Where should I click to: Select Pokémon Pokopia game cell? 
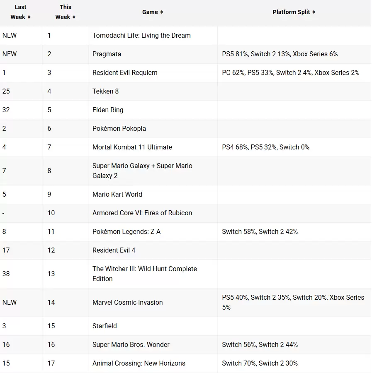119,129
